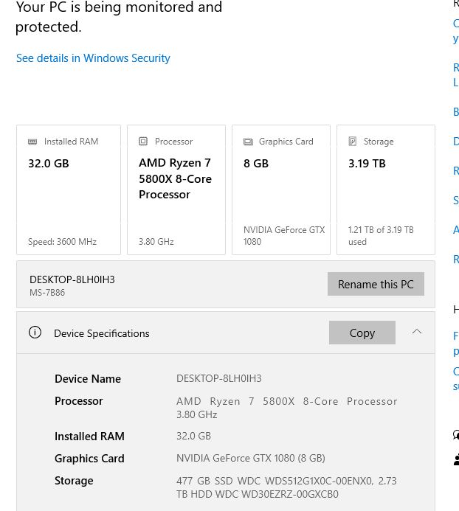Click the 1.21 TB of 3.19 TB used text
The height and width of the screenshot is (511, 459).
[381, 235]
